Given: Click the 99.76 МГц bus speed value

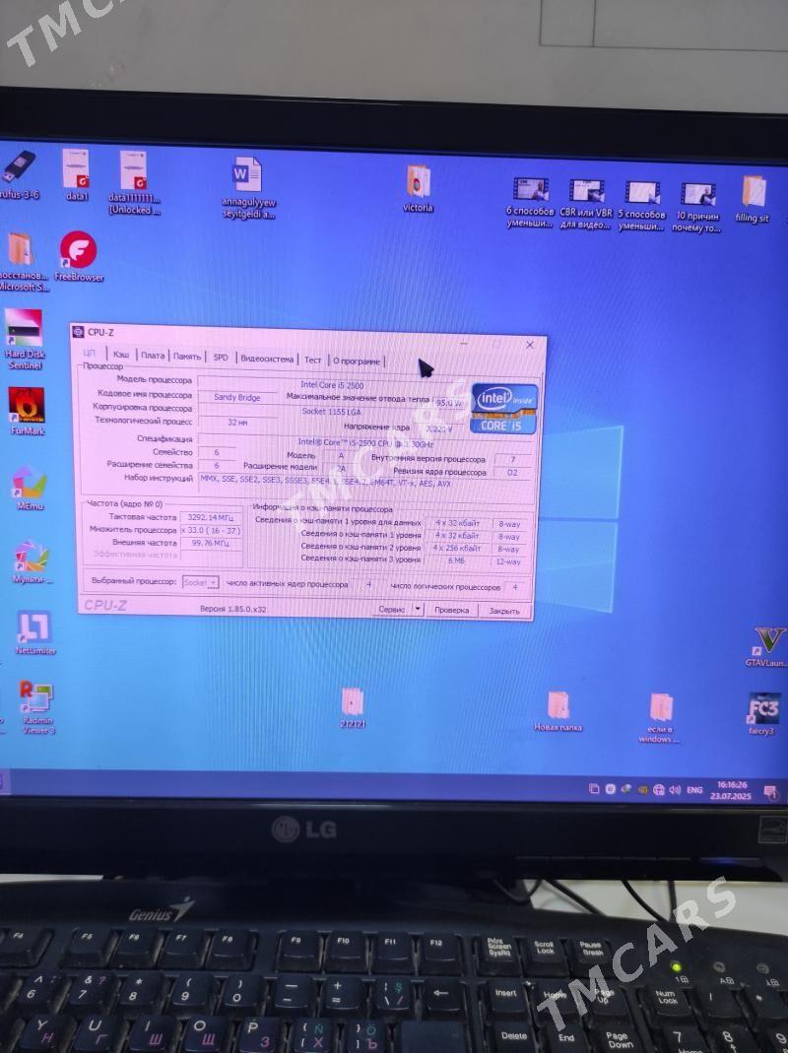Looking at the screenshot, I should 210,543.
